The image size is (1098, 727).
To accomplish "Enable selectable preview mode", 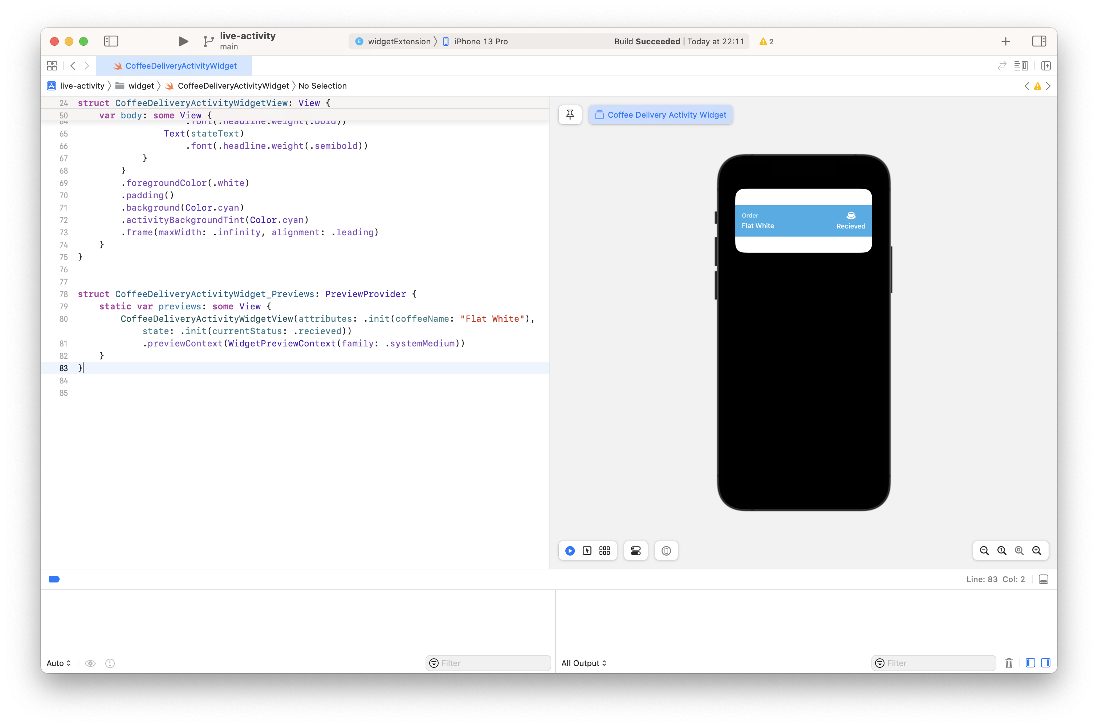I will click(x=587, y=551).
